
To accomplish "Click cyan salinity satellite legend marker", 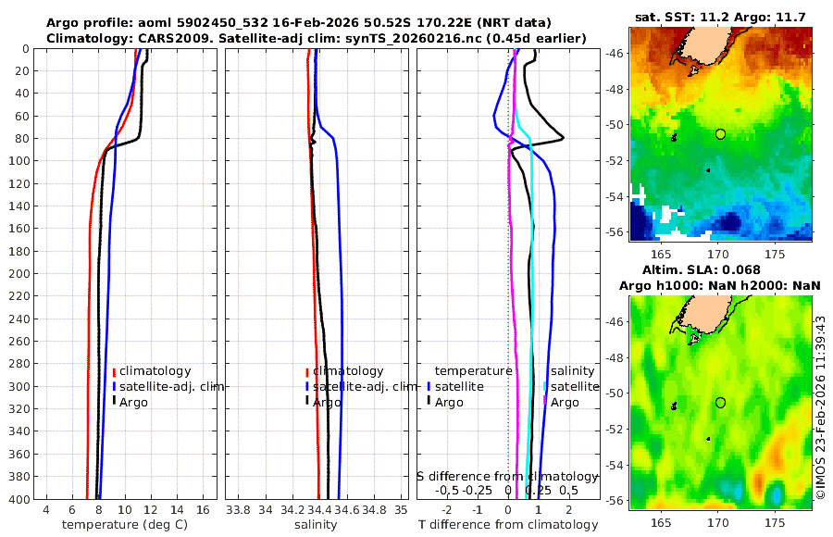I will pos(545,386).
